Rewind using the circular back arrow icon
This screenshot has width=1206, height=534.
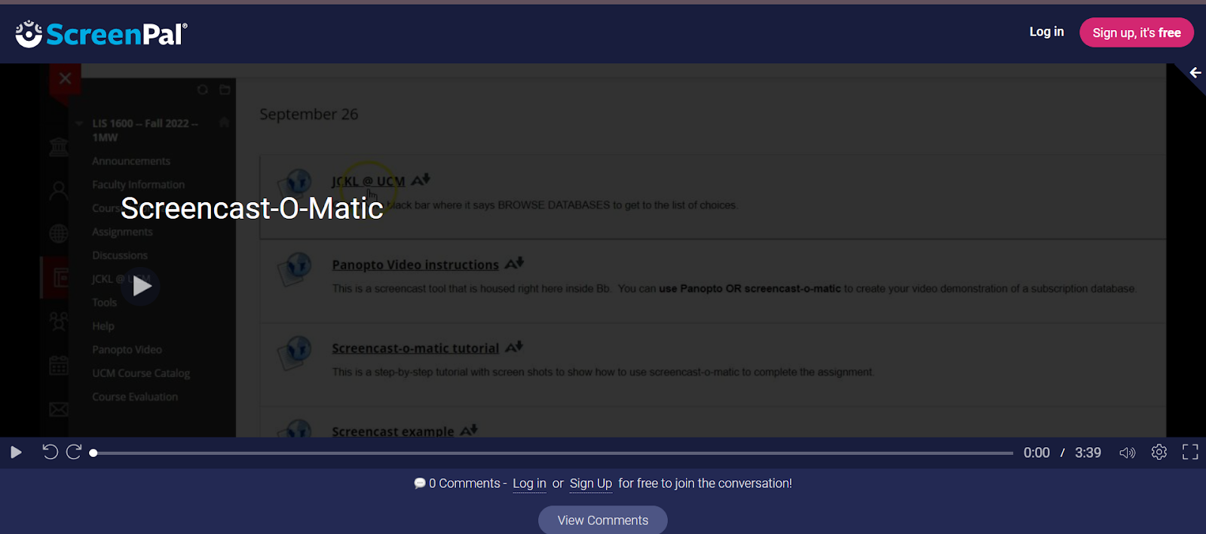point(50,452)
